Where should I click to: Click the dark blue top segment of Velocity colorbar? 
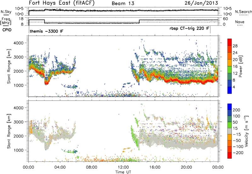pyautogui.click(x=230, y=107)
